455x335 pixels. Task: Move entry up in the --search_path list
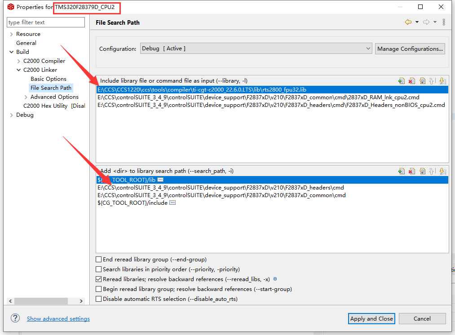click(x=432, y=171)
